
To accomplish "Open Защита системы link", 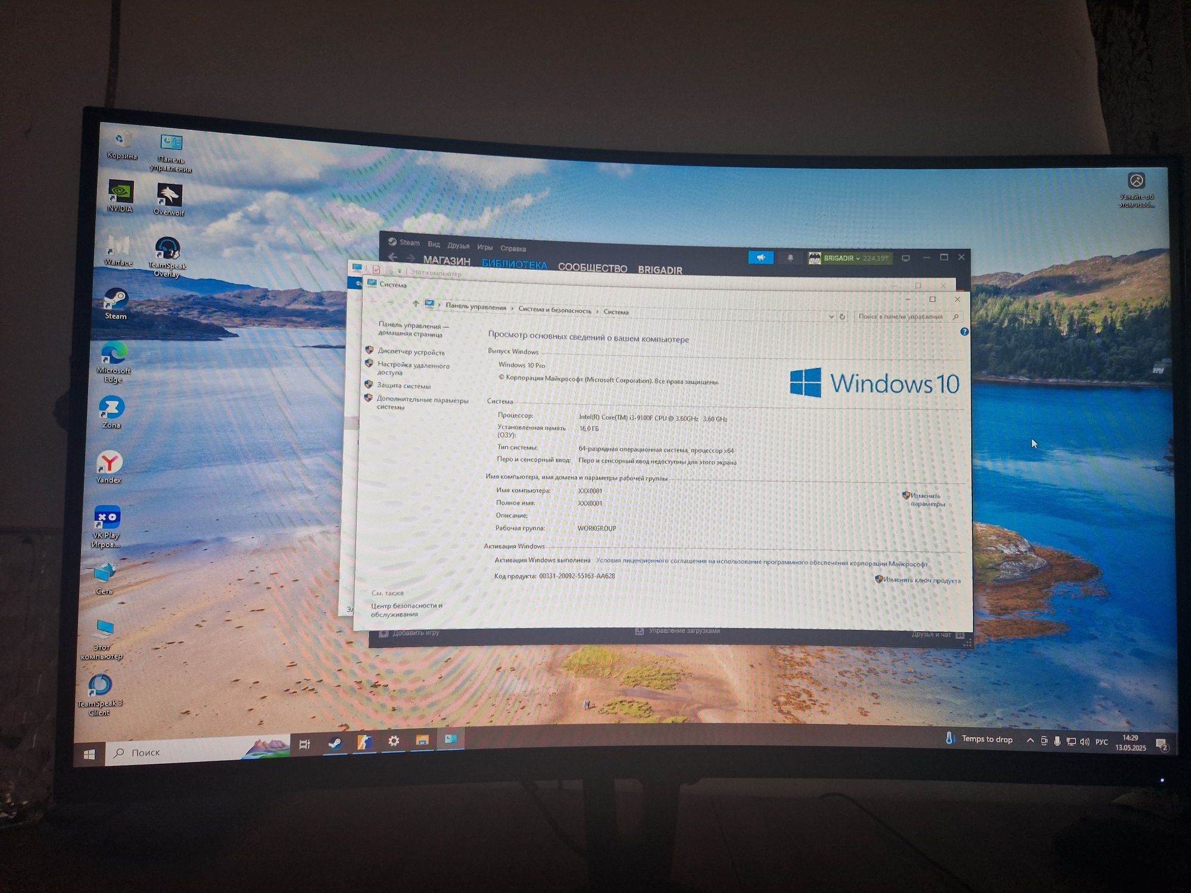I will (x=404, y=386).
